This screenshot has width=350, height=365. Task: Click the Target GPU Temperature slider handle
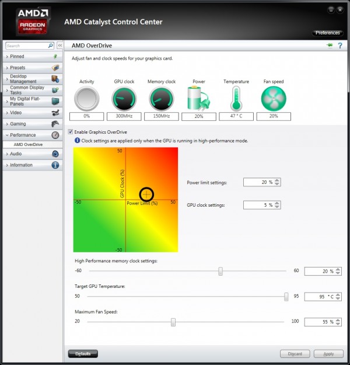pyautogui.click(x=286, y=297)
